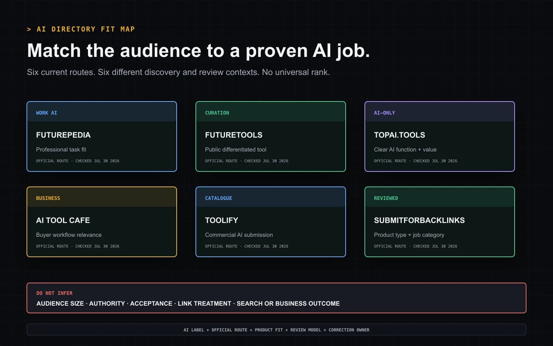Click the Professional task fit description
The height and width of the screenshot is (346, 553).
point(61,150)
